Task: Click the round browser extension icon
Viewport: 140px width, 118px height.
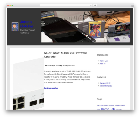Action: pyautogui.click(x=95, y=5)
